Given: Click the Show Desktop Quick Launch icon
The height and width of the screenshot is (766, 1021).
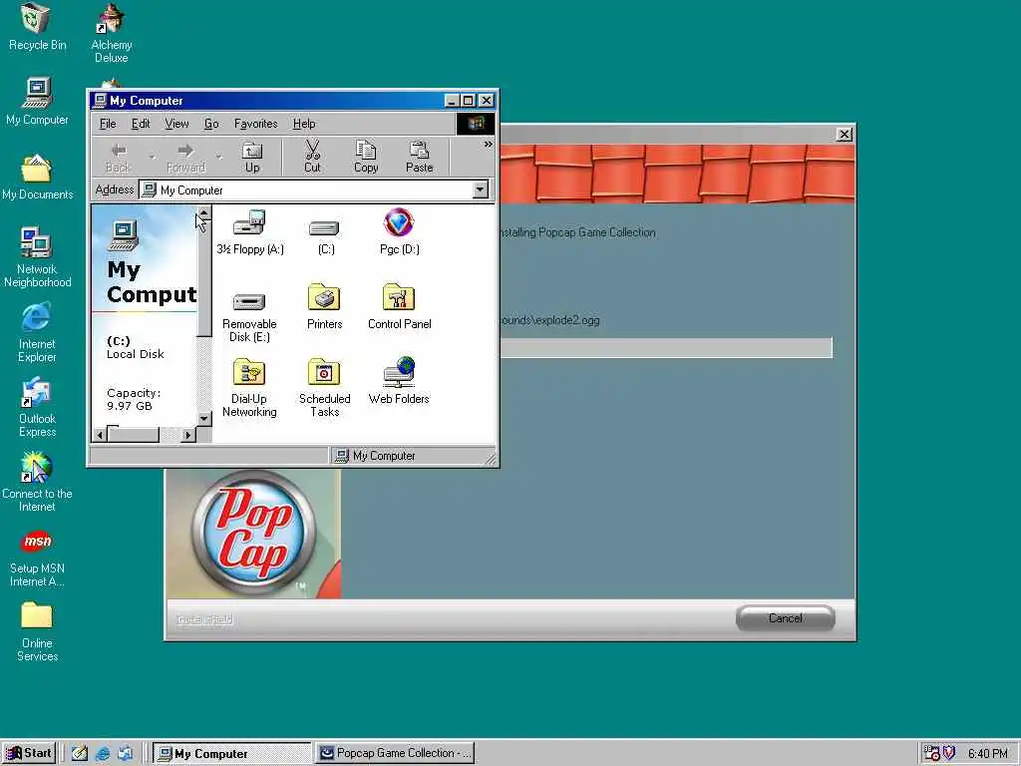Looking at the screenshot, I should tap(80, 754).
